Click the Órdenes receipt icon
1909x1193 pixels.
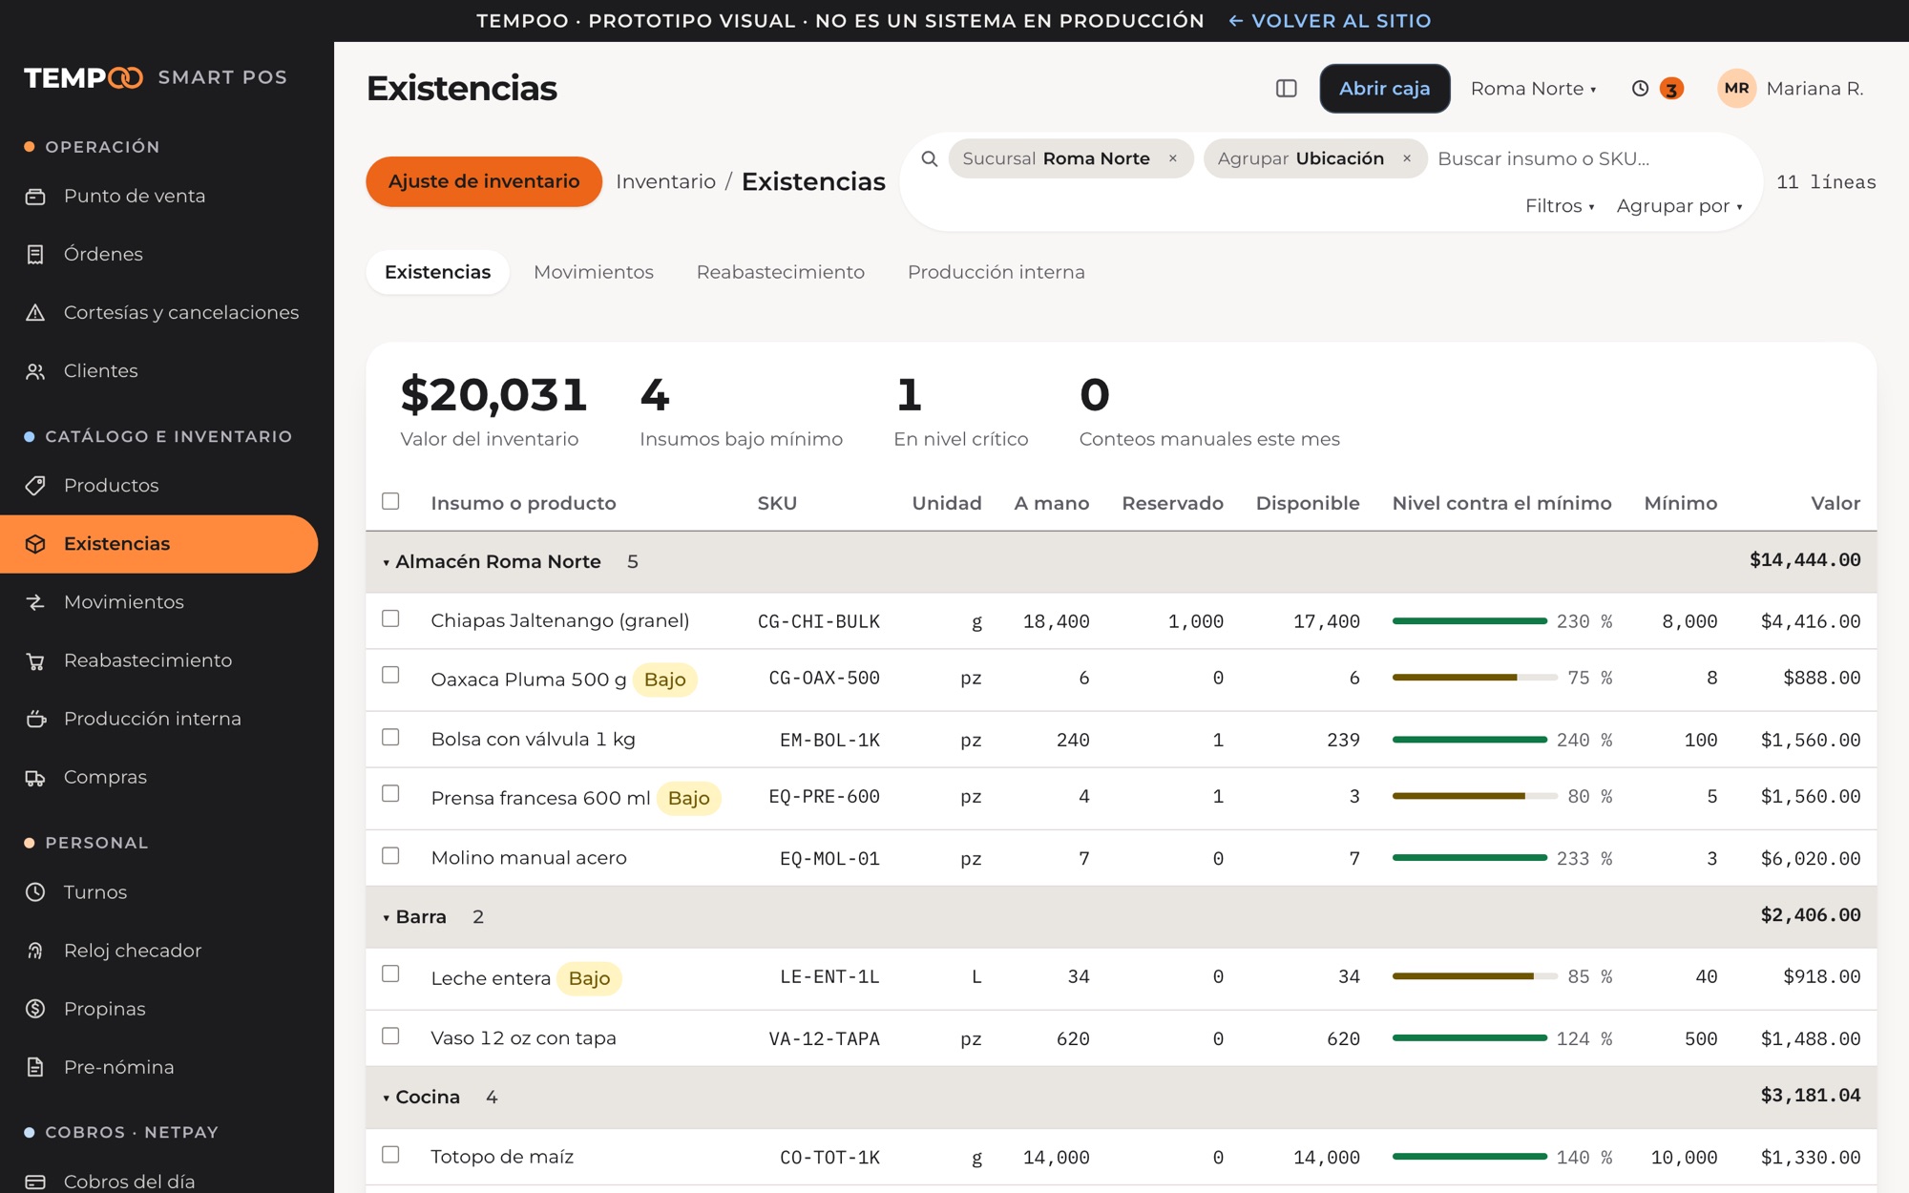pyautogui.click(x=35, y=255)
